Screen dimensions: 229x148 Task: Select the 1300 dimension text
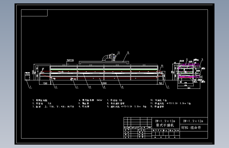[x=45, y=83]
